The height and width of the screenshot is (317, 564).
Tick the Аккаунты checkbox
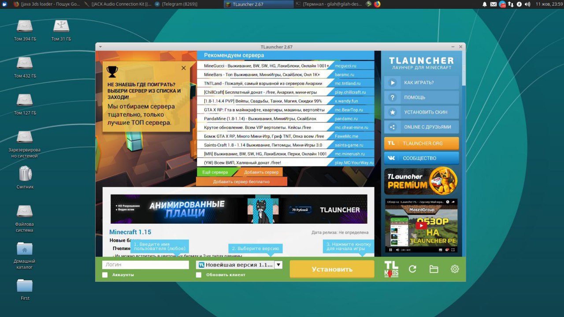click(x=105, y=275)
